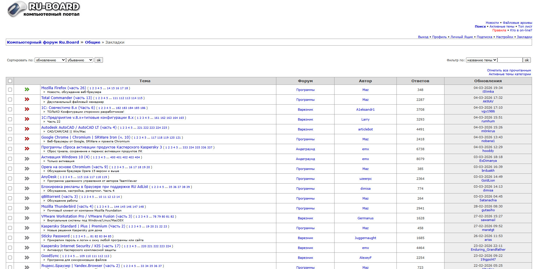Screen dimensions: 539x269
Task: Open the filter dropdown showing названию темы
Action: pyautogui.click(x=481, y=60)
